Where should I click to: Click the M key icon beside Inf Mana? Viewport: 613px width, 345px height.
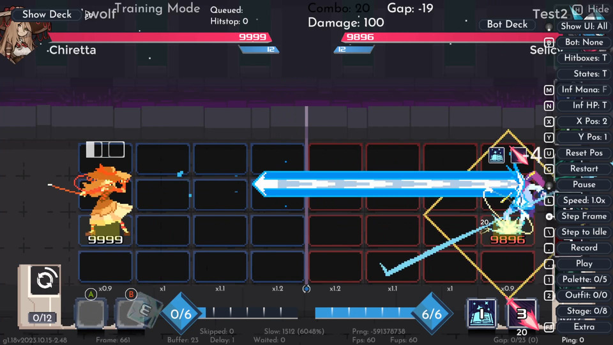point(549,90)
